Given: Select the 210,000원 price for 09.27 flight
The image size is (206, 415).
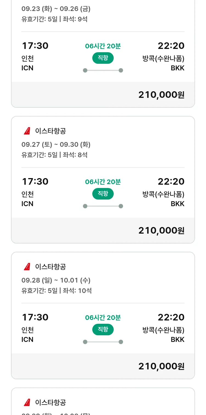Looking at the screenshot, I should 161,231.
